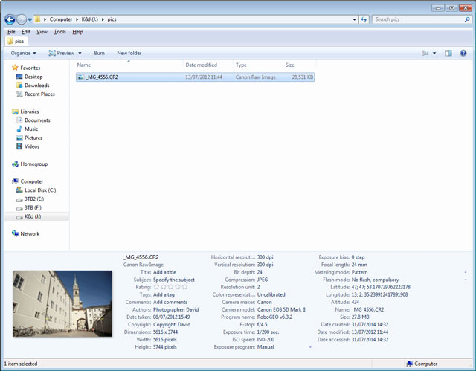The width and height of the screenshot is (476, 371).
Task: Expand the Preview options arrow
Action: pos(80,53)
